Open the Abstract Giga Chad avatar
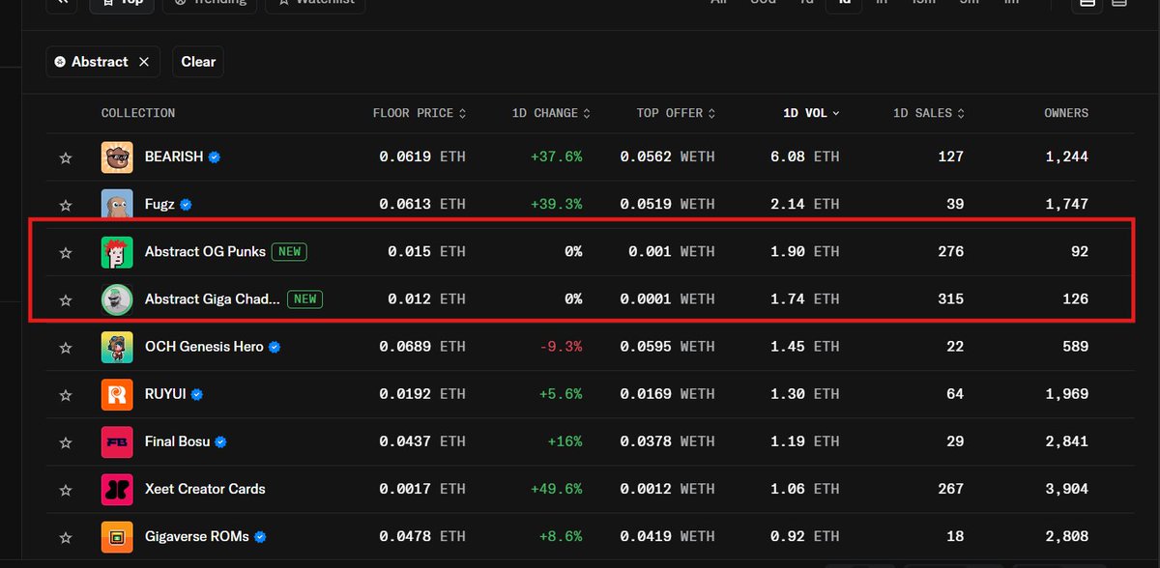 tap(117, 299)
